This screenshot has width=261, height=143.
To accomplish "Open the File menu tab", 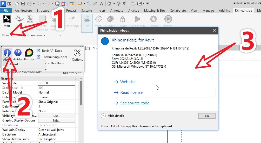I will pyautogui.click(x=6, y=10).
